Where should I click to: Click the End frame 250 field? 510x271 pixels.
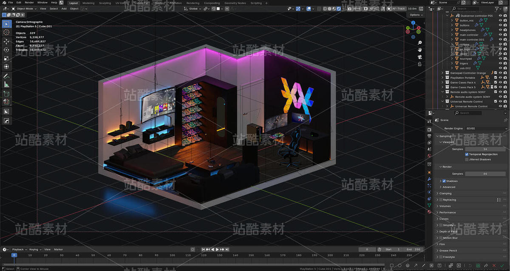point(414,249)
